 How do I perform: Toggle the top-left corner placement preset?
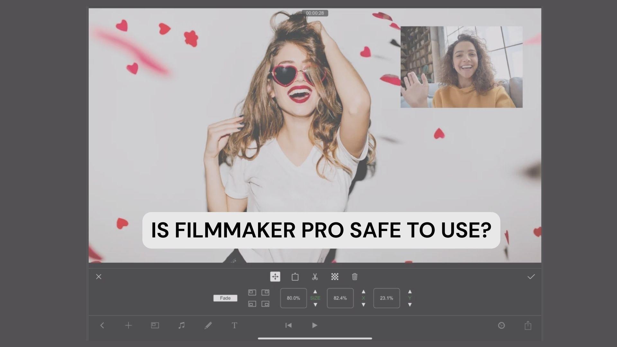tap(252, 292)
